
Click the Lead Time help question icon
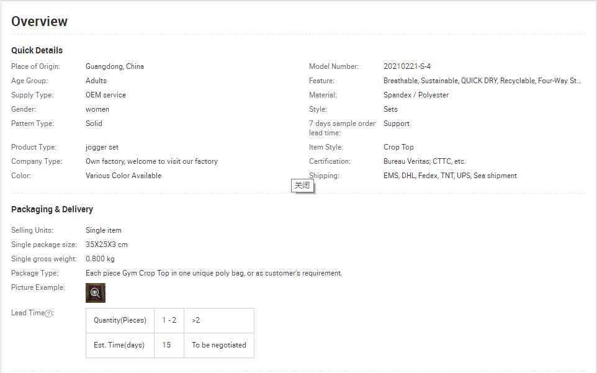click(x=48, y=313)
